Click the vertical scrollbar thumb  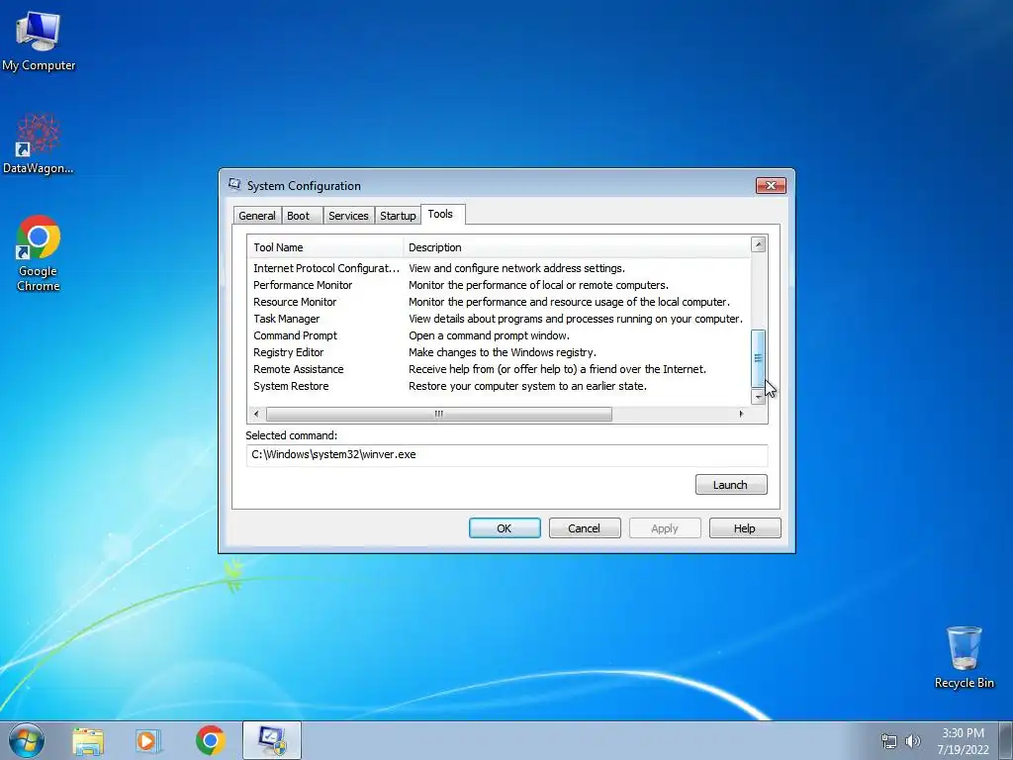(x=759, y=358)
